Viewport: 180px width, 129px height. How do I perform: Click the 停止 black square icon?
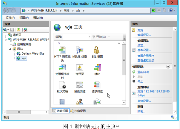click(134, 81)
